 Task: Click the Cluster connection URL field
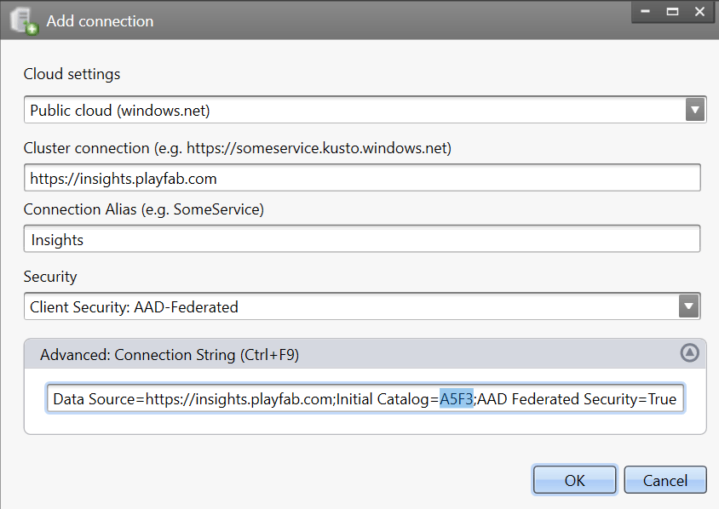point(362,178)
